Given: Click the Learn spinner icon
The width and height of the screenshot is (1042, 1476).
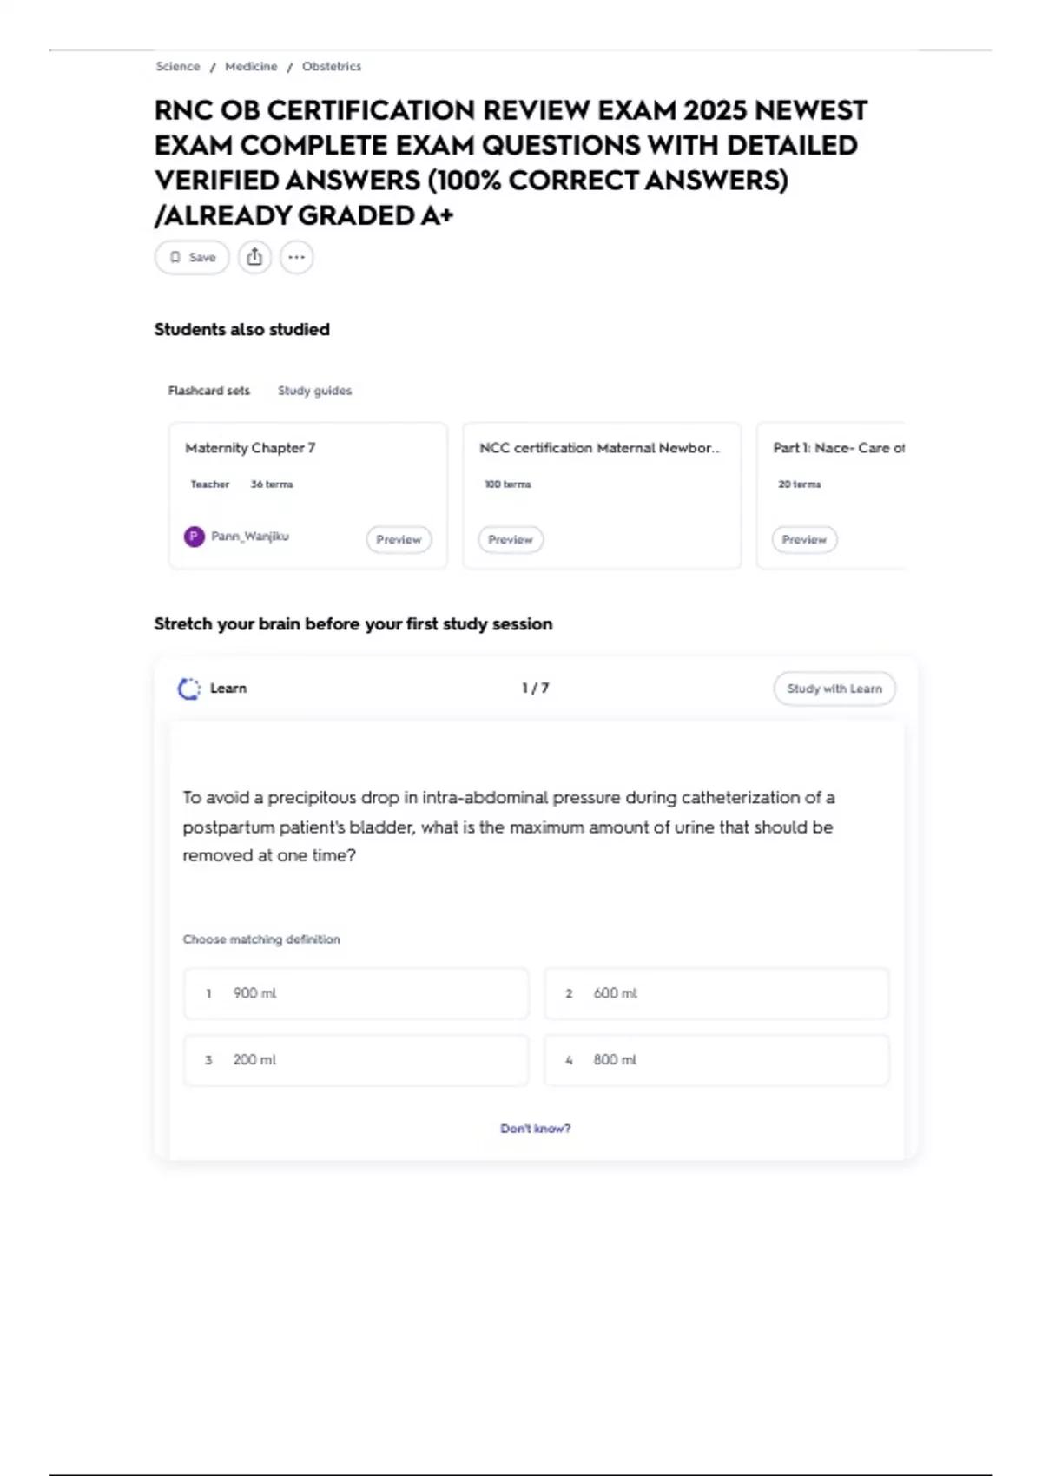Looking at the screenshot, I should tap(188, 689).
